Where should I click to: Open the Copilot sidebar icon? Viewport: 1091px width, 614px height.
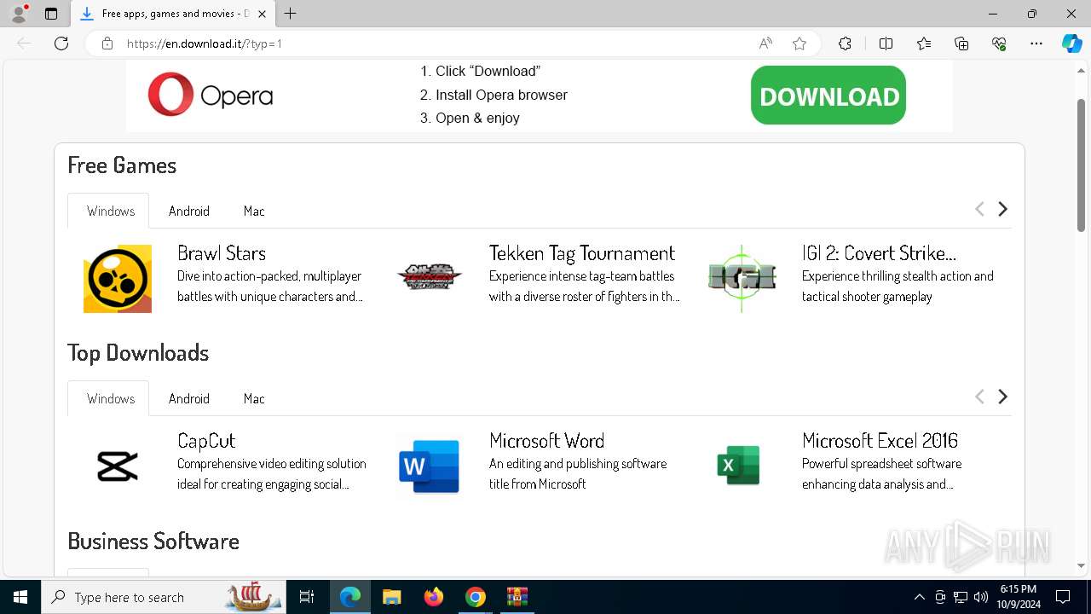1071,43
